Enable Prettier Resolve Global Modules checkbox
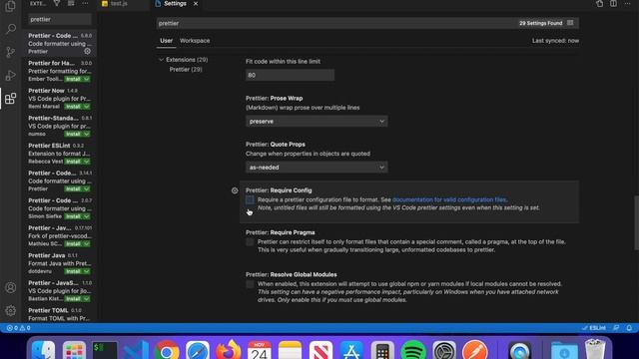 click(250, 284)
